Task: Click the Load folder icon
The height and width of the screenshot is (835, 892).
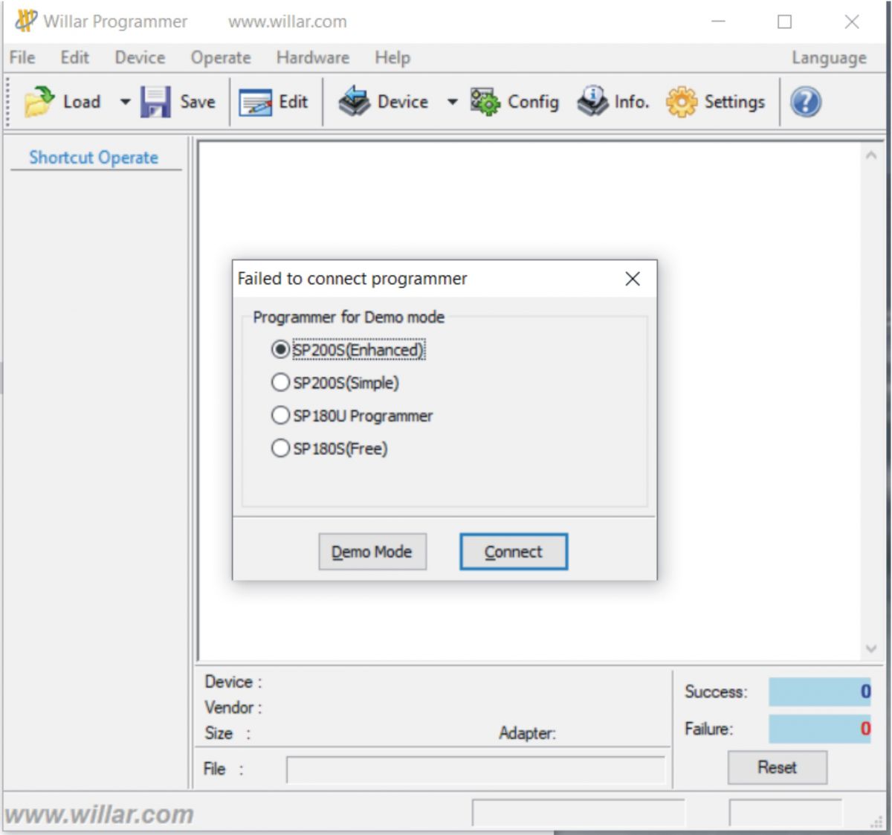Action: 39,102
